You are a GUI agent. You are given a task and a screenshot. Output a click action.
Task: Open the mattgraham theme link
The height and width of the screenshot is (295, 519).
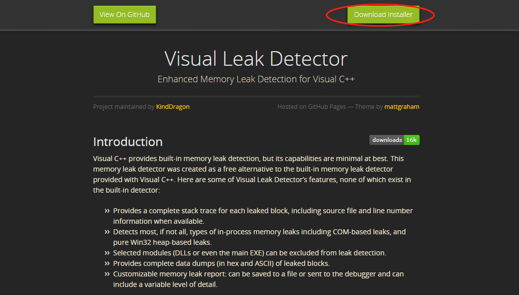pyautogui.click(x=402, y=106)
